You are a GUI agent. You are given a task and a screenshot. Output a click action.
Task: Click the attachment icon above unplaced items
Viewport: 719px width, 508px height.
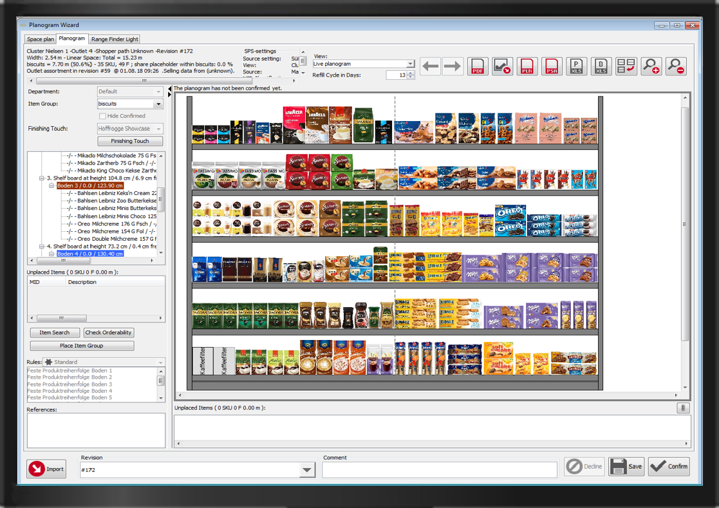683,408
